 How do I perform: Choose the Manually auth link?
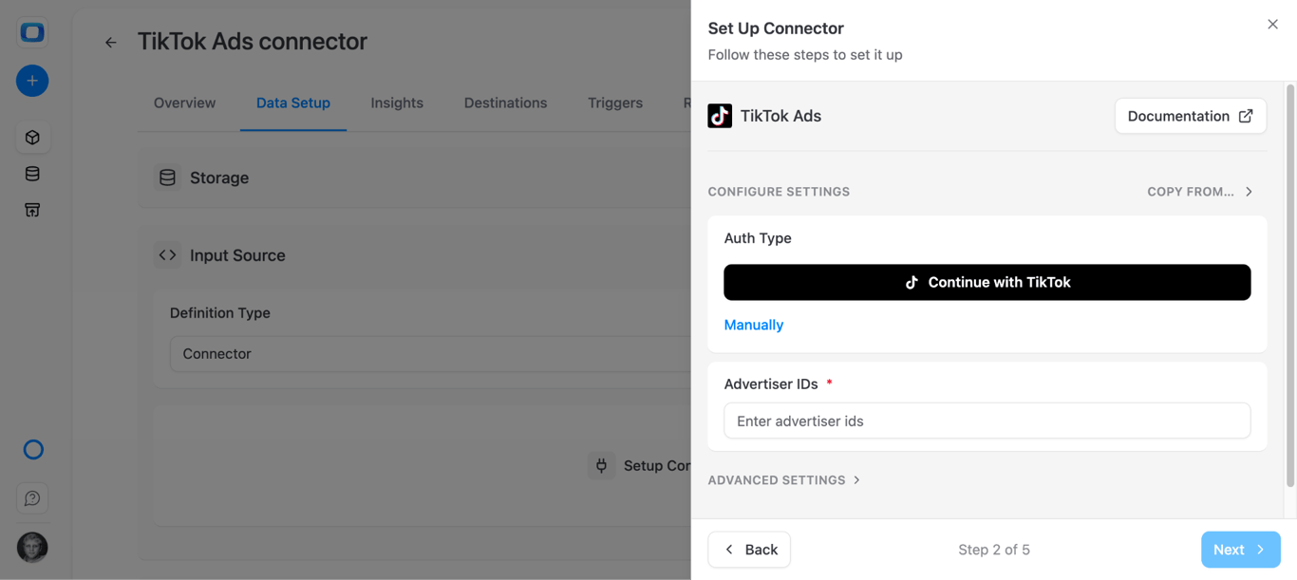click(754, 325)
